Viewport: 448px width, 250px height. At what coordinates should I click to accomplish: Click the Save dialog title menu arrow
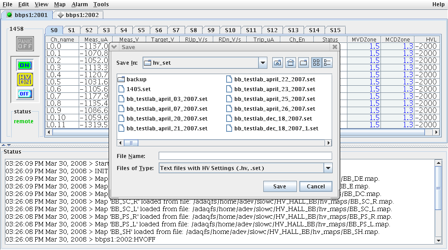pyautogui.click(x=114, y=47)
